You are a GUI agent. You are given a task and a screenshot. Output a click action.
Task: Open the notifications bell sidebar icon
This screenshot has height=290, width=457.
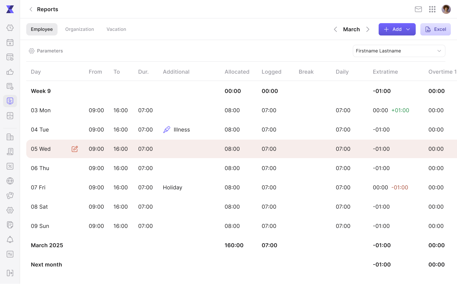point(10,239)
